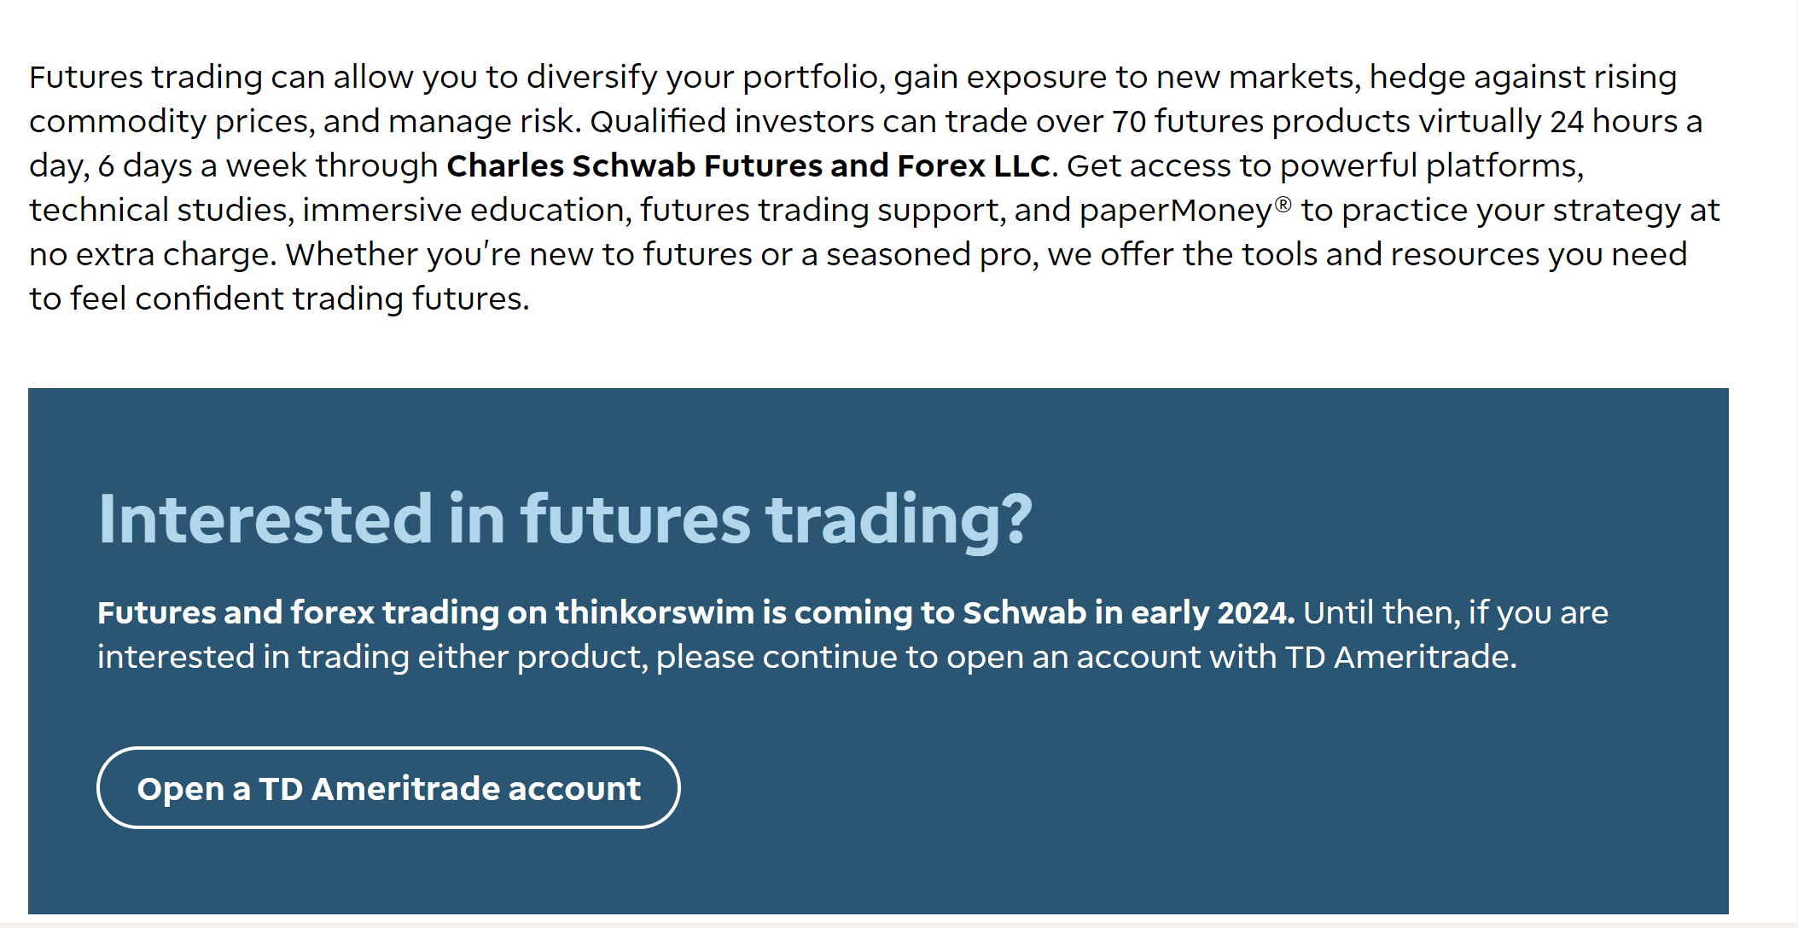Select bold 'Charles Schwab Futures and Forex LLC' text

[x=748, y=165]
